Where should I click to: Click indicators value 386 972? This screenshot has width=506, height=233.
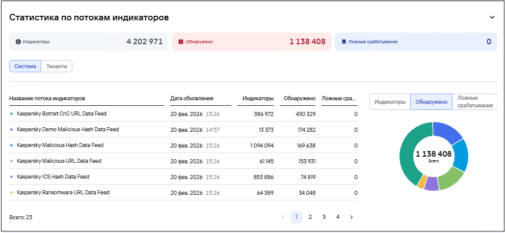point(264,114)
